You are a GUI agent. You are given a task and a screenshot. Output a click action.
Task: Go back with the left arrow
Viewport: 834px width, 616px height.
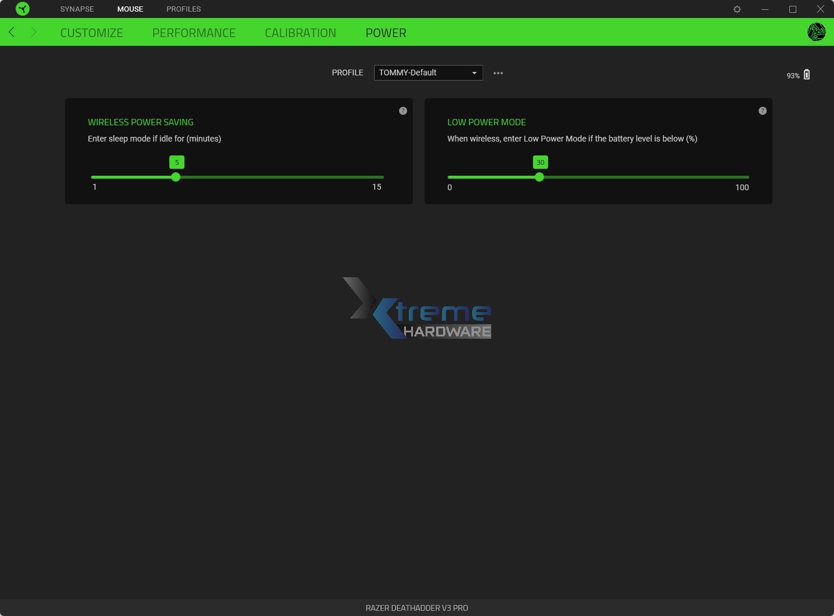click(x=12, y=32)
